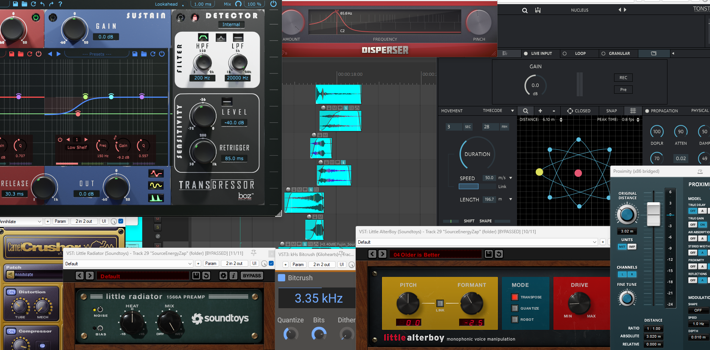Click 2 in 2 out in Little Radiator window
710x350 pixels.
point(234,263)
